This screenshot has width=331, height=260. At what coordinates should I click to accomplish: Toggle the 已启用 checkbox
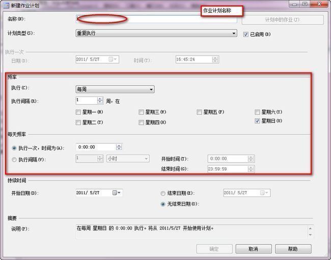click(246, 34)
